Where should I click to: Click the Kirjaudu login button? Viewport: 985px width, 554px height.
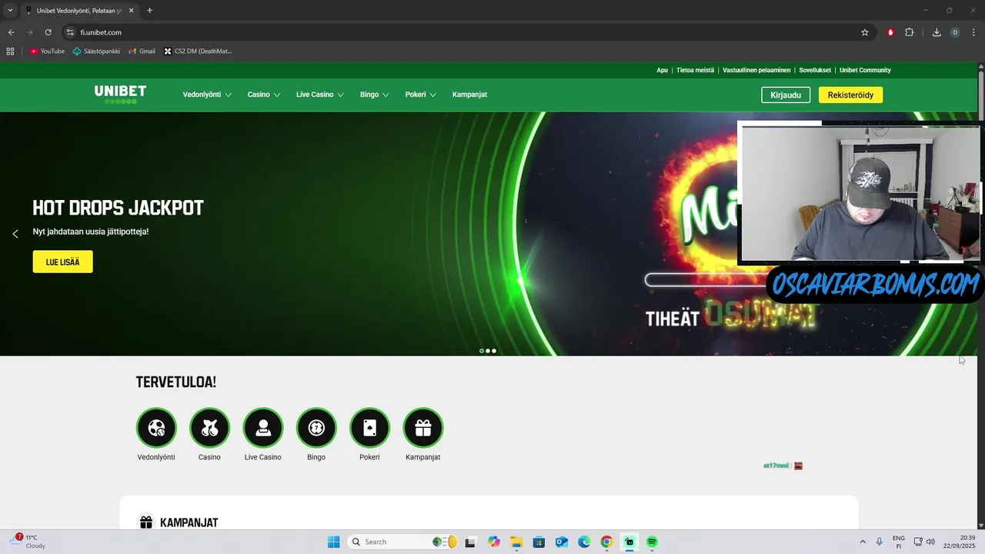[x=786, y=95]
